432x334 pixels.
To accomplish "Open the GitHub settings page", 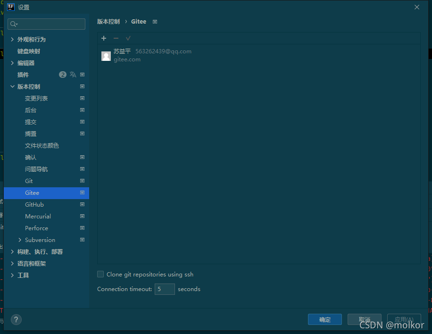I will pos(34,204).
